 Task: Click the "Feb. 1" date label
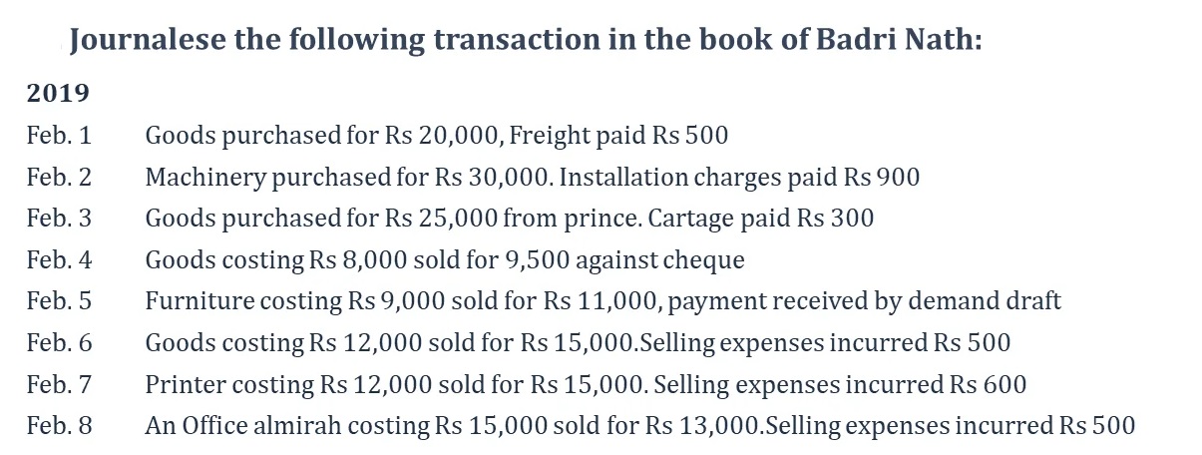point(59,136)
